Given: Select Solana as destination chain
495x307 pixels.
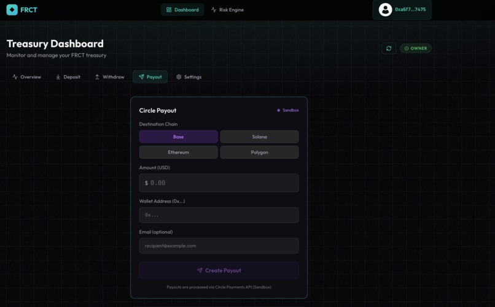Looking at the screenshot, I should click(260, 137).
